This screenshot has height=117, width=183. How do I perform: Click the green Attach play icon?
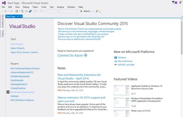click(x=81, y=11)
